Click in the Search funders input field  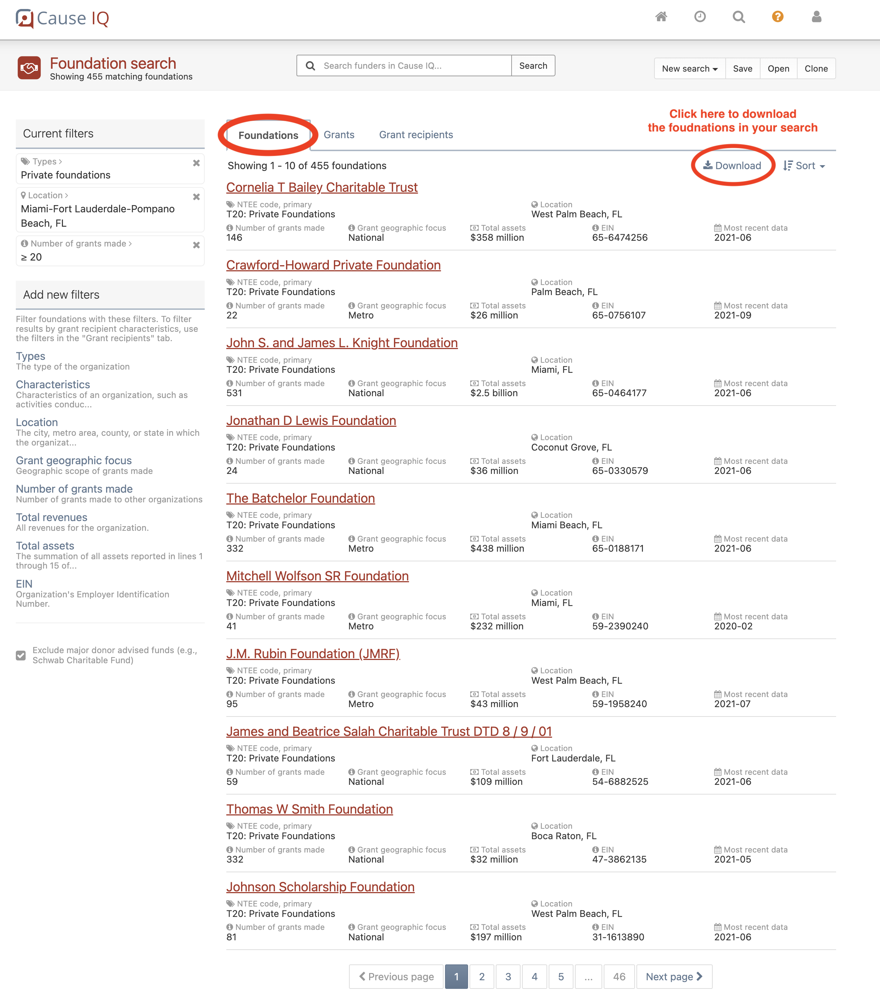coord(413,66)
